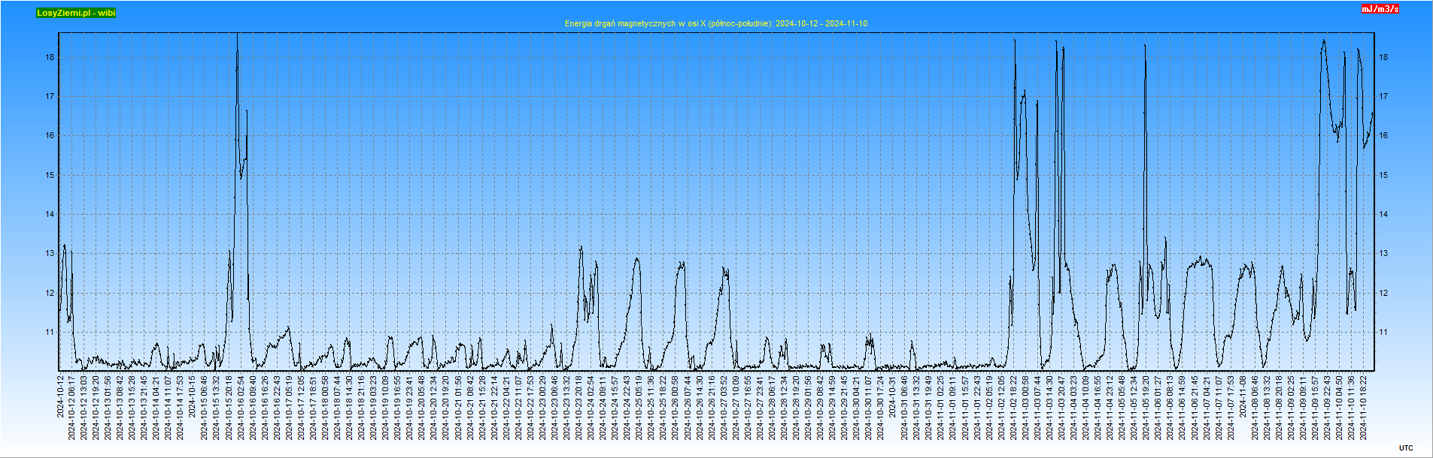Select the 2024-10-12 first date label
Image resolution: width=1433 pixels, height=458 pixels.
pos(60,396)
